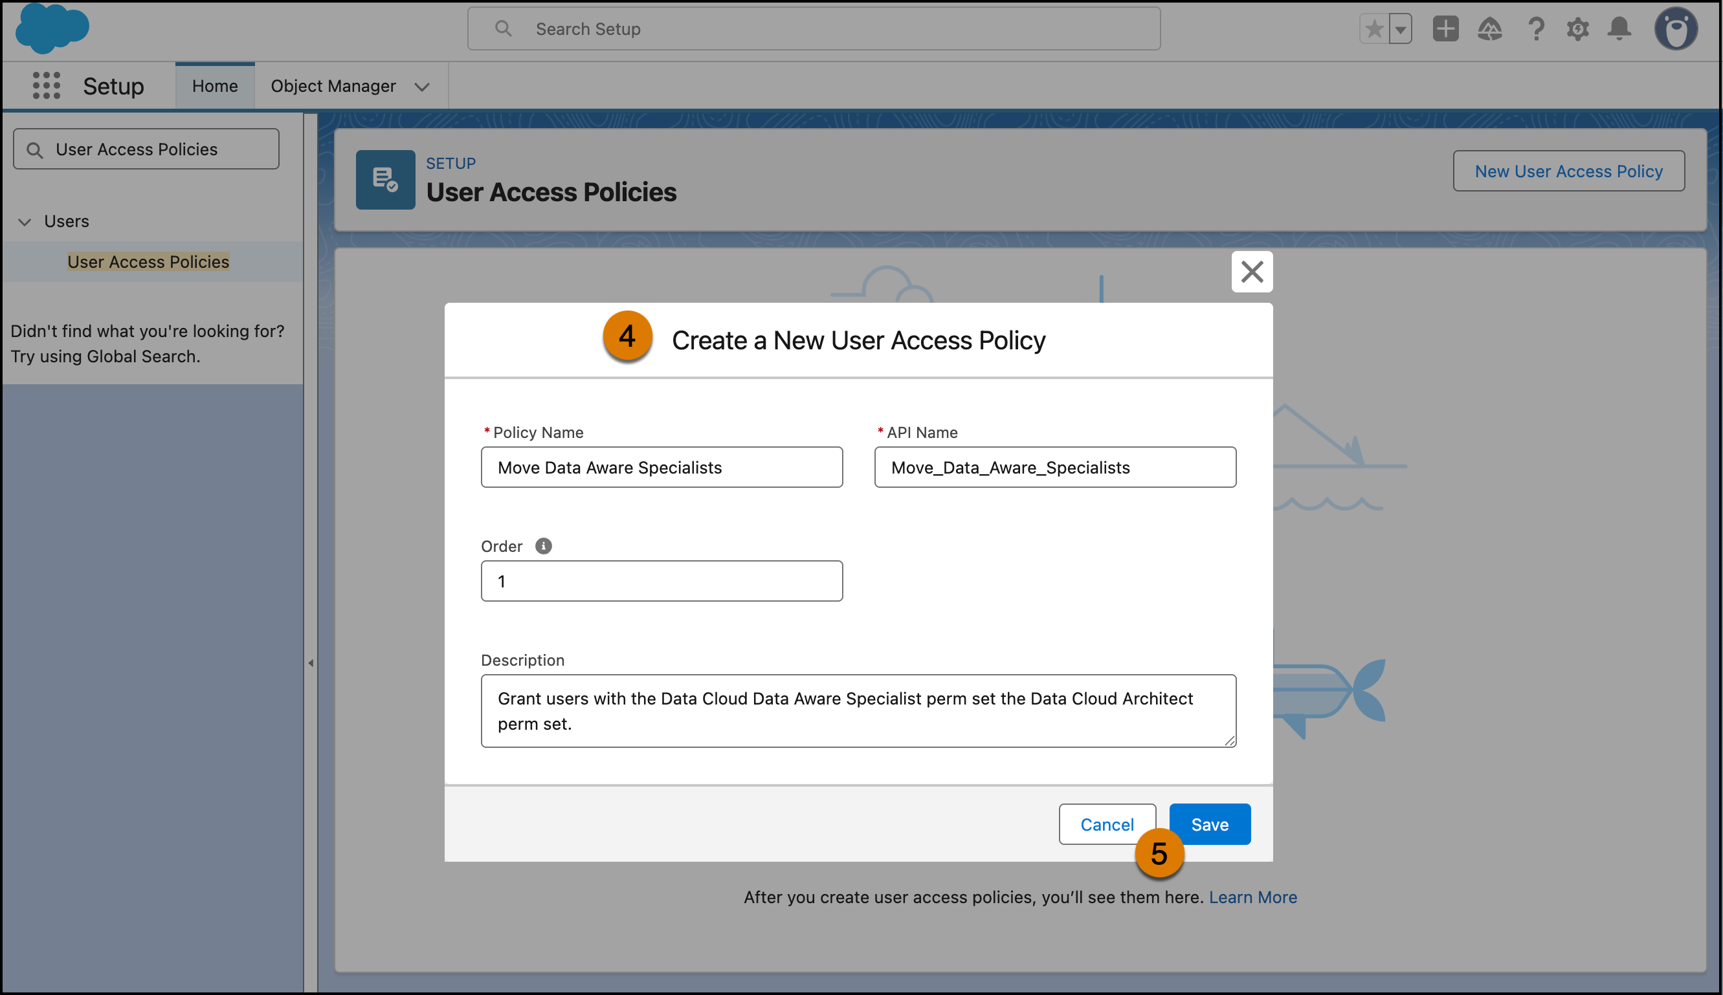Cancel the new policy dialog
Screen dimensions: 1723x995
(x=1107, y=824)
